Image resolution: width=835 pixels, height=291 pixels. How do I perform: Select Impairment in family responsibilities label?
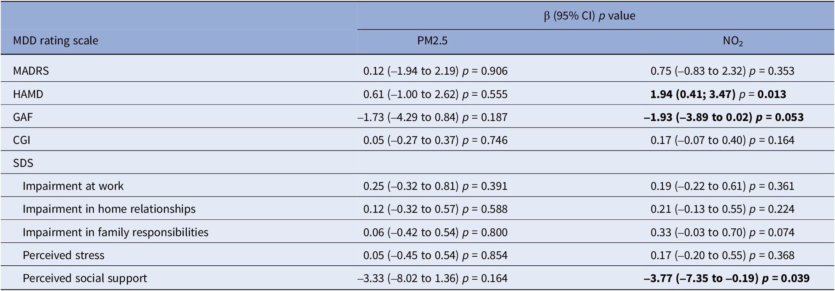click(115, 232)
